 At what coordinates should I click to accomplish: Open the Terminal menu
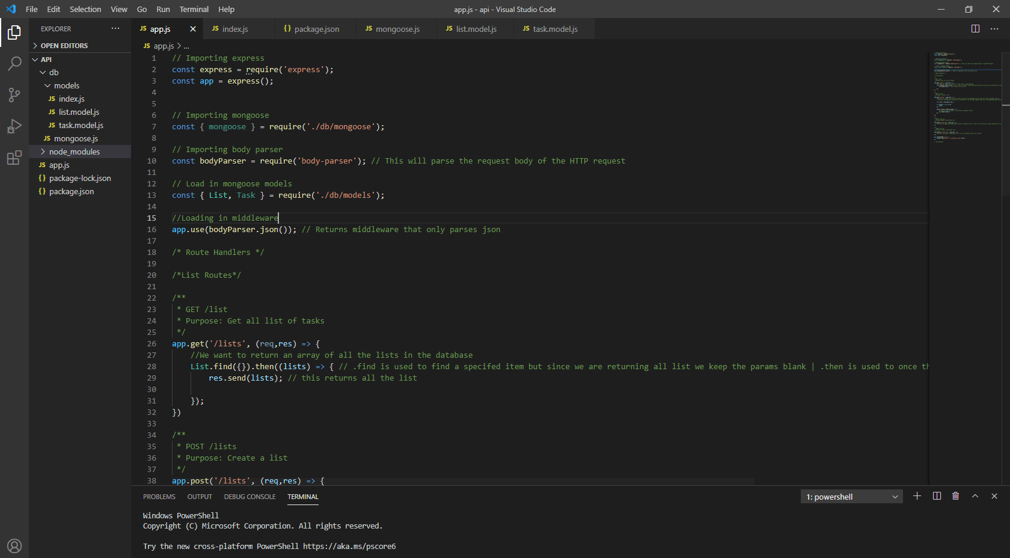pyautogui.click(x=194, y=9)
